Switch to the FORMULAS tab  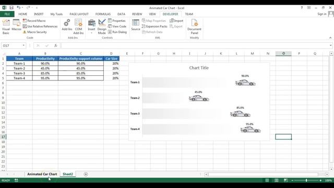pyautogui.click(x=103, y=14)
